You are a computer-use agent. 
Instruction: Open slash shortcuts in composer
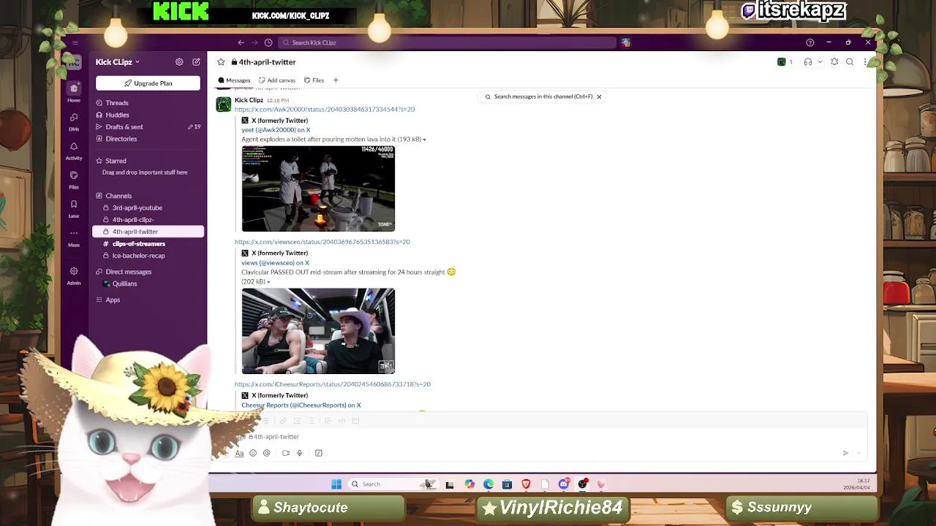click(x=319, y=453)
